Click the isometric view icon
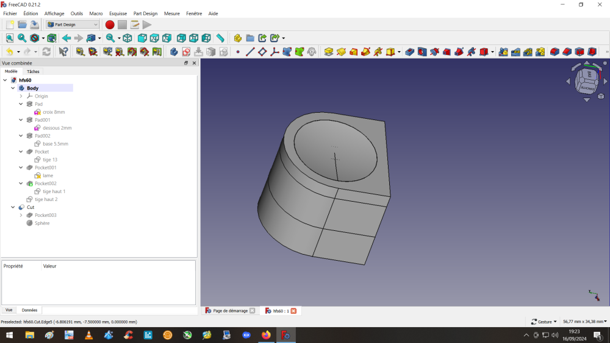 [127, 38]
